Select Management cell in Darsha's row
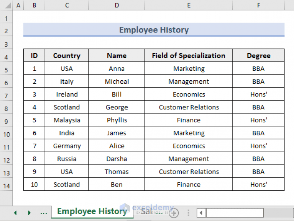The width and height of the screenshot is (294, 221). (x=189, y=159)
